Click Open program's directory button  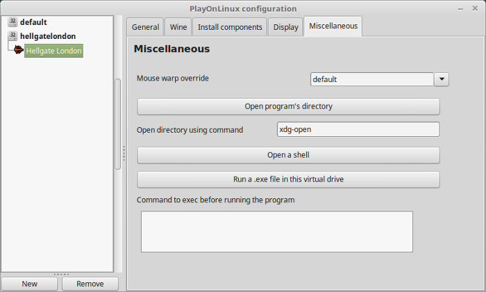(289, 106)
